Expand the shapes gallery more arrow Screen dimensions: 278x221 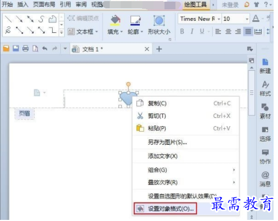(x=61, y=32)
